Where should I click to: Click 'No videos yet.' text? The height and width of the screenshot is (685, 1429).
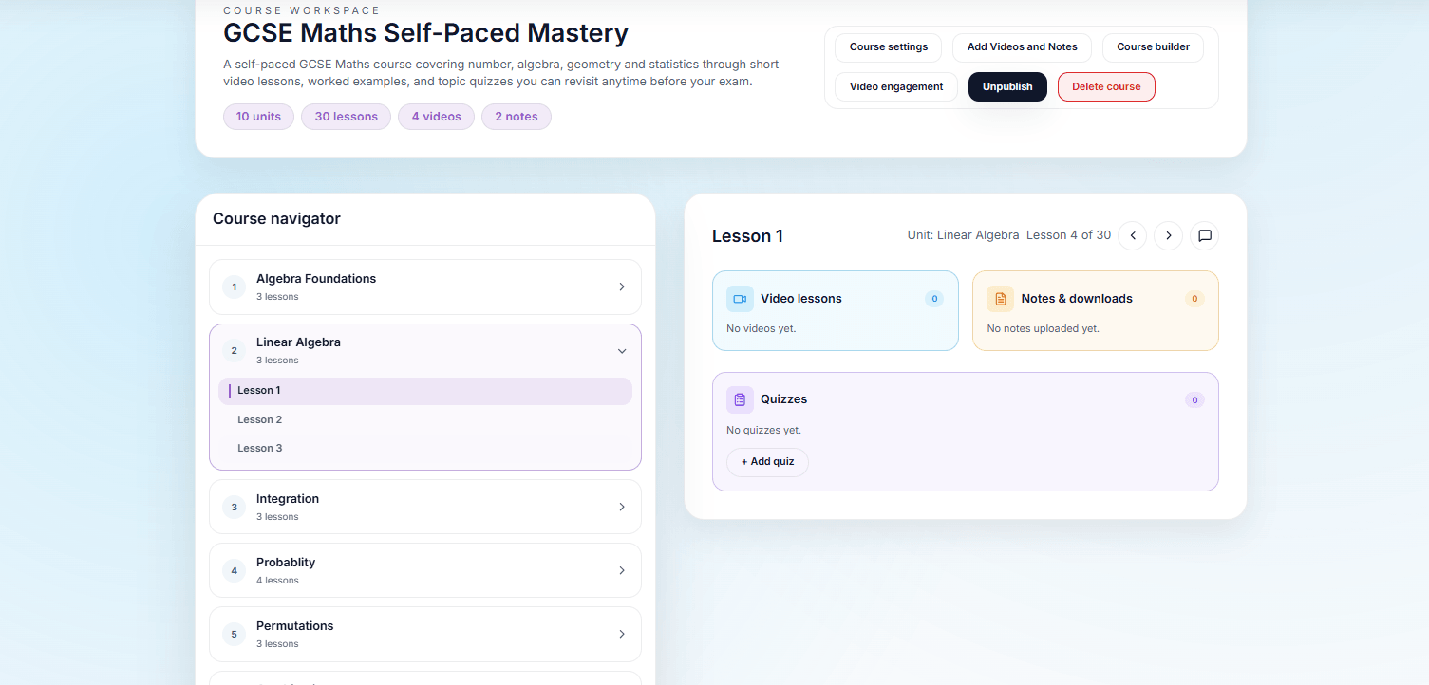coord(762,329)
